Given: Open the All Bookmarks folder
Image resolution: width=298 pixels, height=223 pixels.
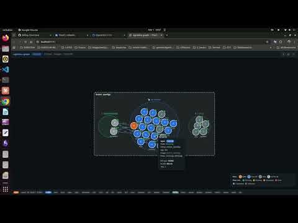Looking at the screenshot, I should click(286, 48).
